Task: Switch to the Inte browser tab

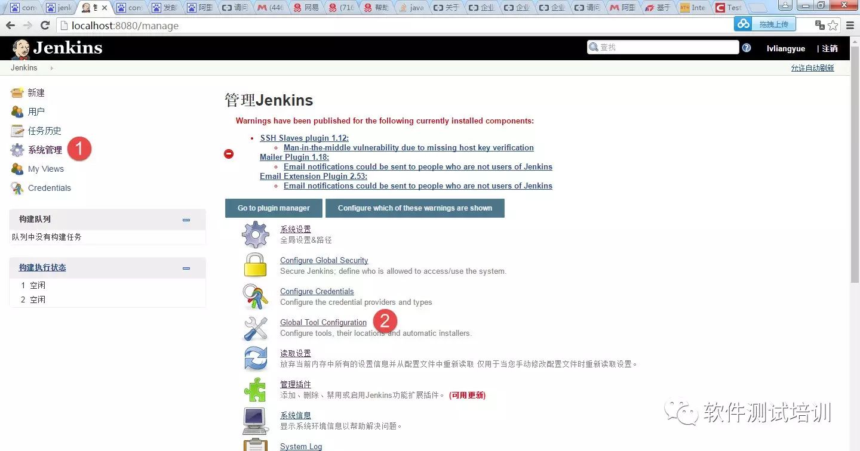Action: coord(693,8)
